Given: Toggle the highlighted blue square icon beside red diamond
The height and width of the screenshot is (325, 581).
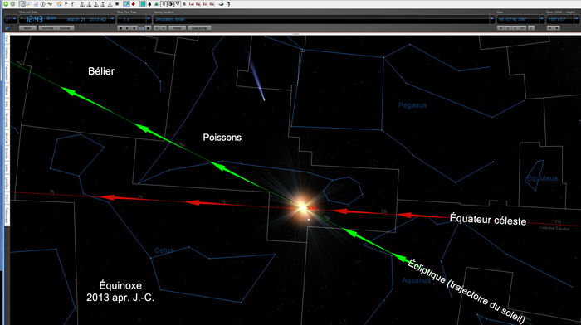Looking at the screenshot, I should (126, 4).
